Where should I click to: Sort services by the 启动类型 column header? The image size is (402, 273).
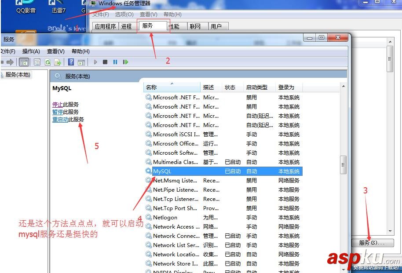[259, 87]
